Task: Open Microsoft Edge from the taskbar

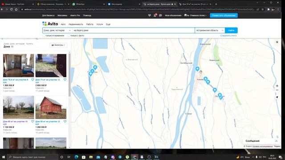Action: click(76, 157)
